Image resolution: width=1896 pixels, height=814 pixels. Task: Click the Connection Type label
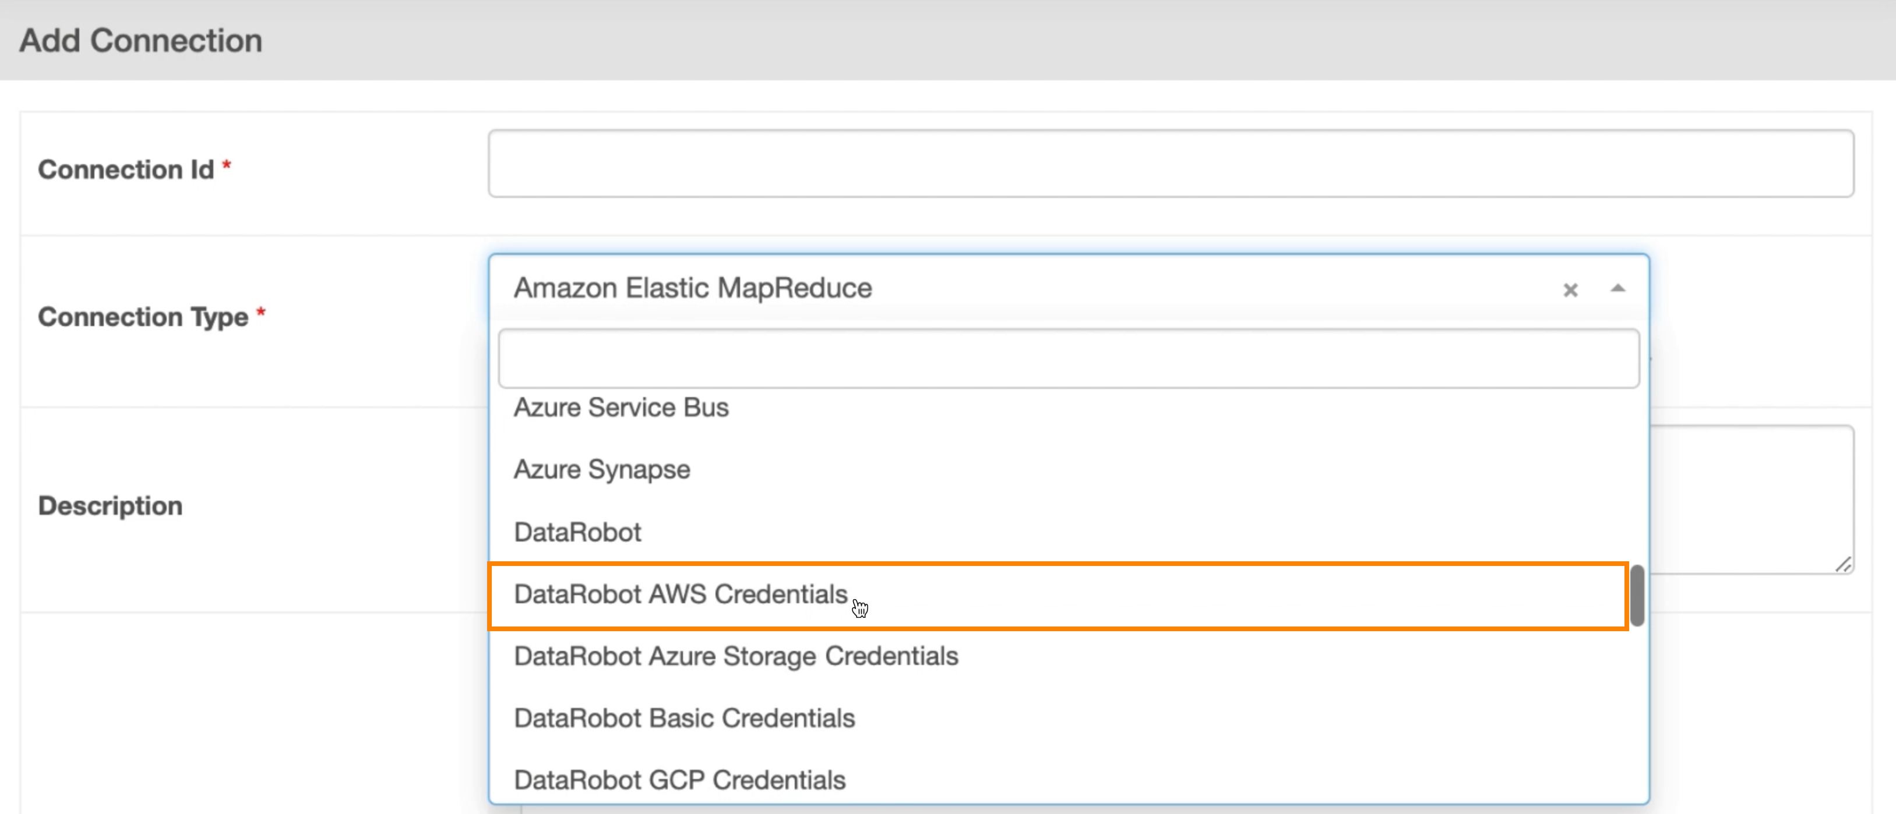tap(143, 317)
